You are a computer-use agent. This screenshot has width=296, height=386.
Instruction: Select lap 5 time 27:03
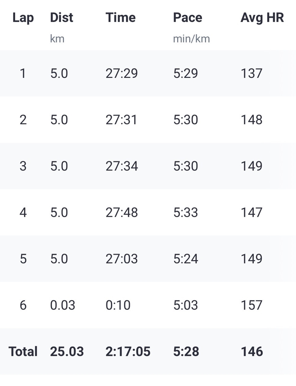pos(122,259)
